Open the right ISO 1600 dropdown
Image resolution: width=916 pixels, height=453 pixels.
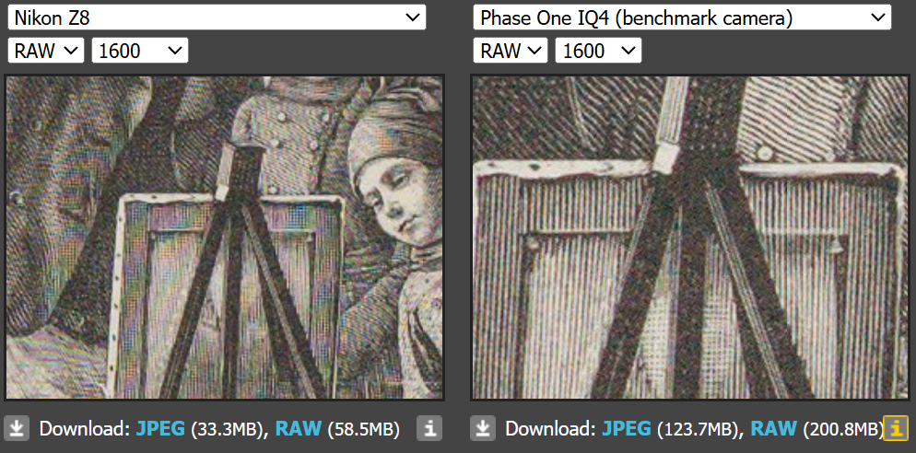598,51
